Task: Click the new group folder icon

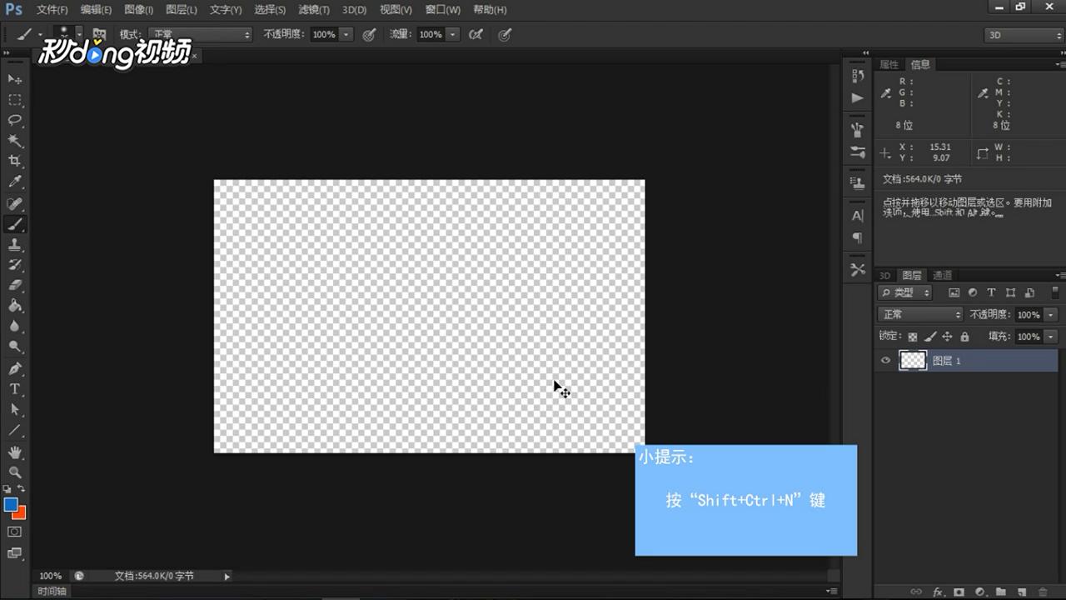Action: 1000,592
